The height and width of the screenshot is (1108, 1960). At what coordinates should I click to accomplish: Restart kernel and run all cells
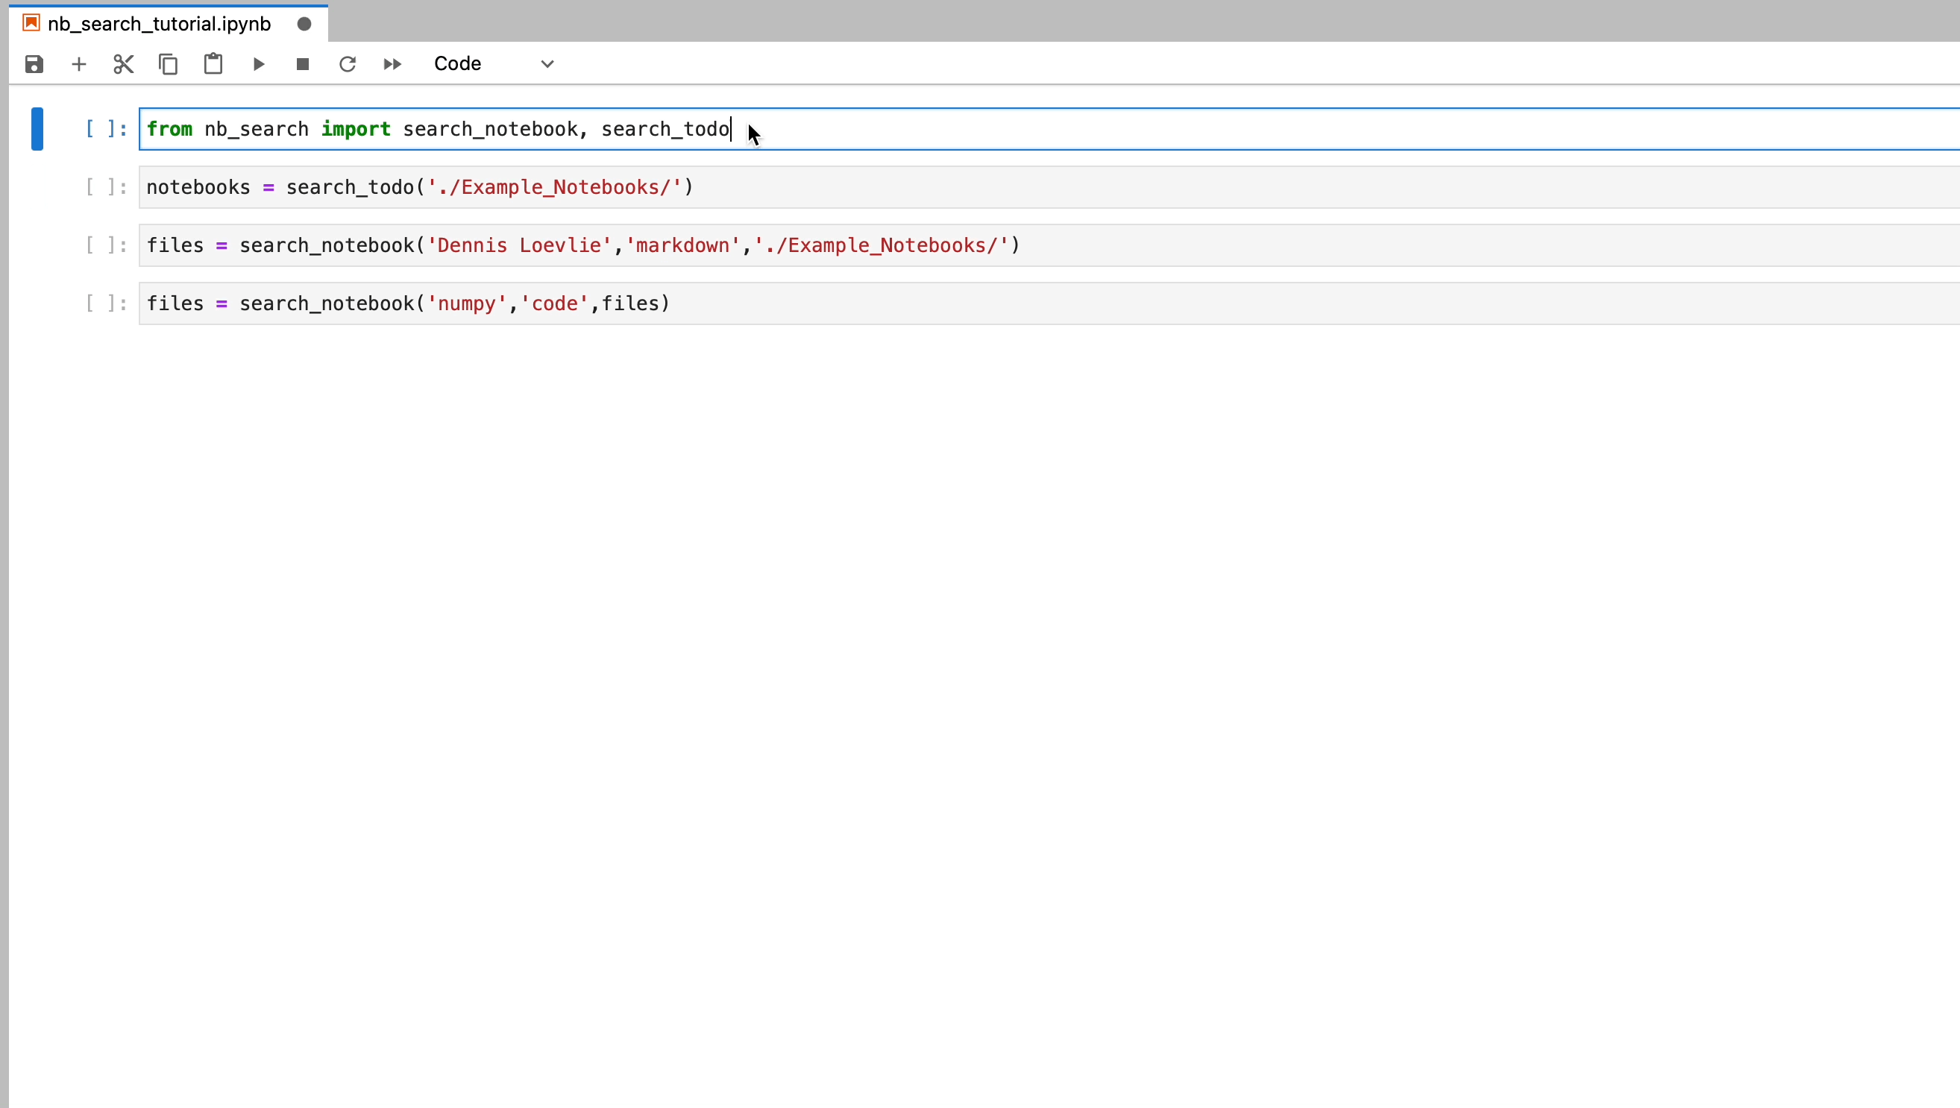393,64
